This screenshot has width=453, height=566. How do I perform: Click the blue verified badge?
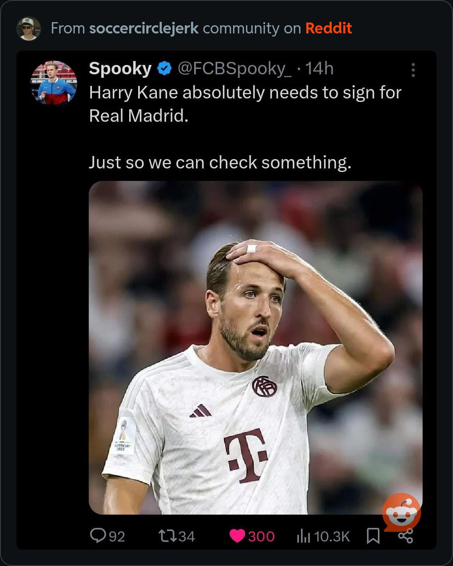pos(164,69)
